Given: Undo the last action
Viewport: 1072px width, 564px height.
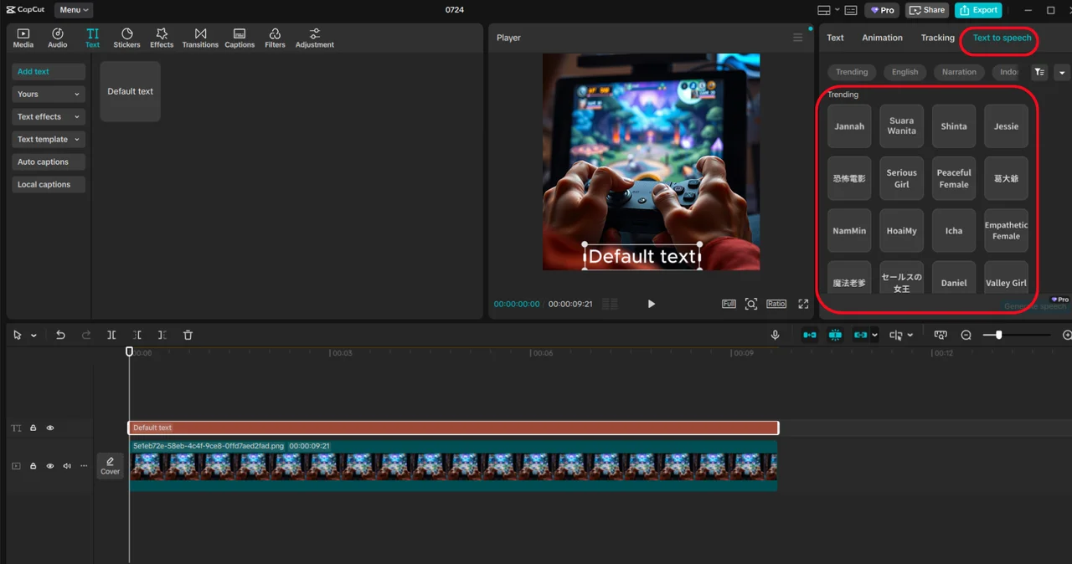Looking at the screenshot, I should click(60, 335).
